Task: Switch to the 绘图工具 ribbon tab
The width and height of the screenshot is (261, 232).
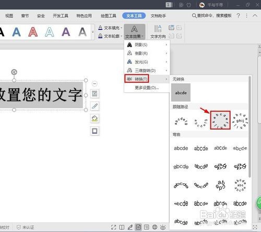Action: pyautogui.click(x=108, y=16)
